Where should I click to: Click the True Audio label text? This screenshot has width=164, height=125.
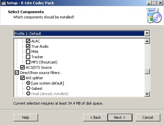point(40,46)
